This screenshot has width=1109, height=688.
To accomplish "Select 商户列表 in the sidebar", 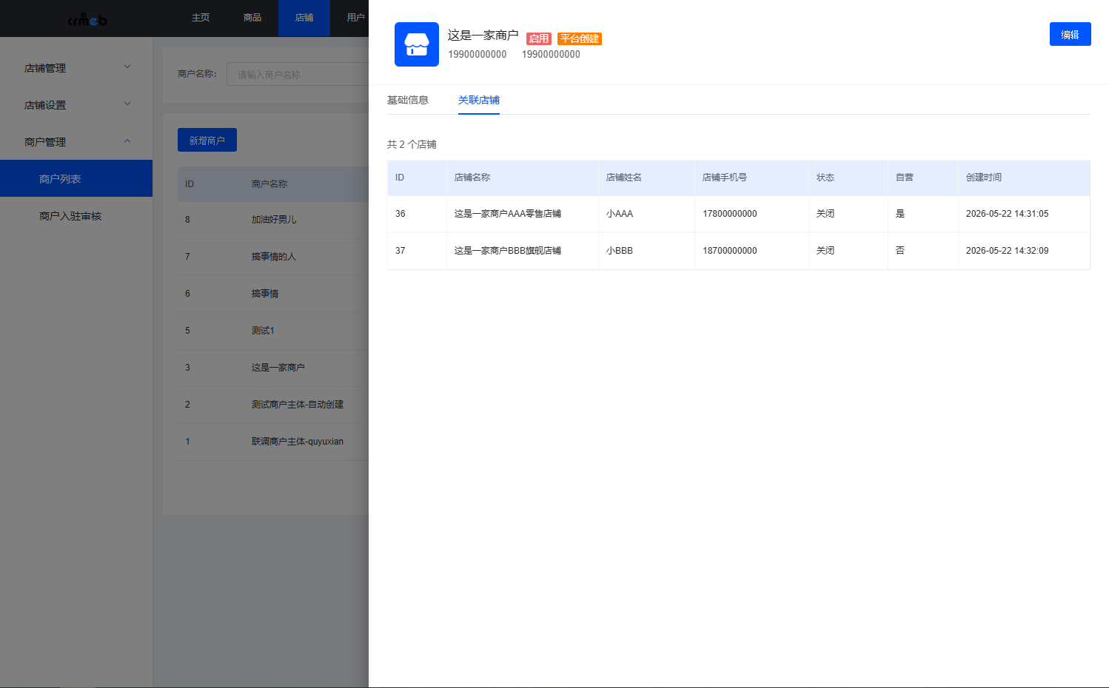I will tap(76, 178).
